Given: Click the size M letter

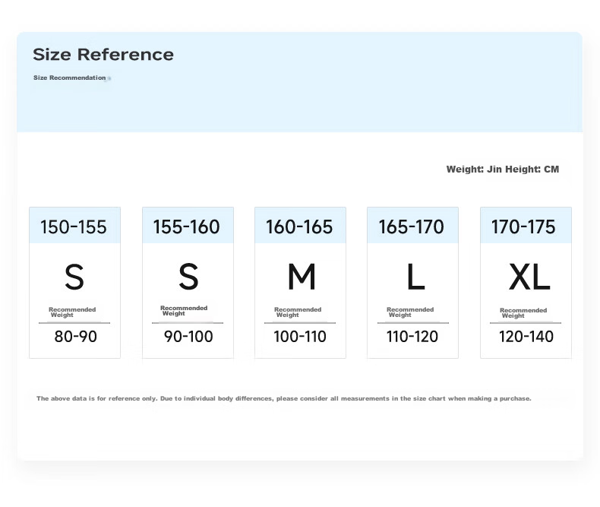Looking at the screenshot, I should pyautogui.click(x=302, y=277).
